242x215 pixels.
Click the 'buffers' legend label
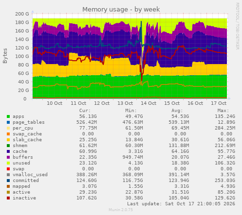click(x=23, y=157)
